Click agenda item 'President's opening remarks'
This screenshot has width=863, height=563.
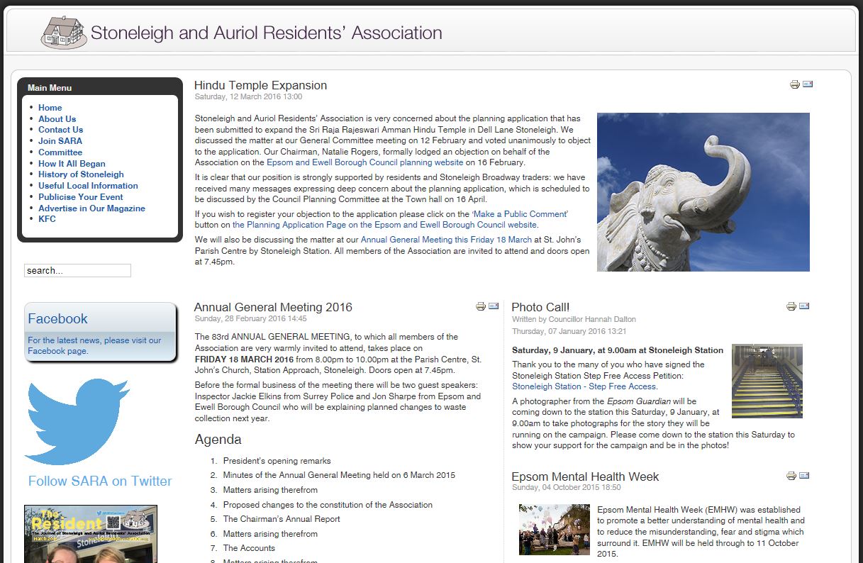click(x=277, y=461)
